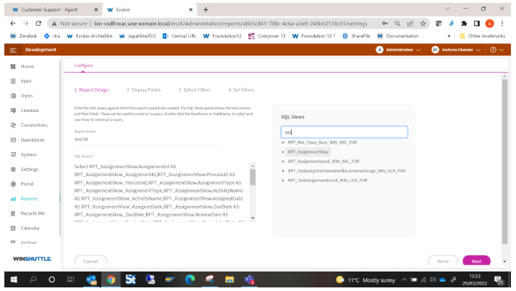This screenshot has width=516, height=291.
Task: Toggle the hamburger menu beside Development
Action: point(13,49)
